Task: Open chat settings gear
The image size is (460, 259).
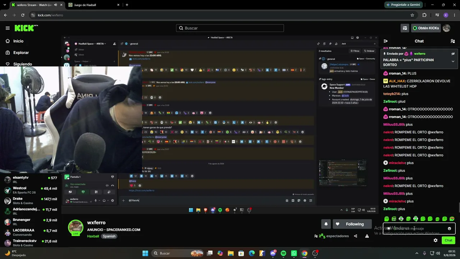Action: pyautogui.click(x=436, y=240)
